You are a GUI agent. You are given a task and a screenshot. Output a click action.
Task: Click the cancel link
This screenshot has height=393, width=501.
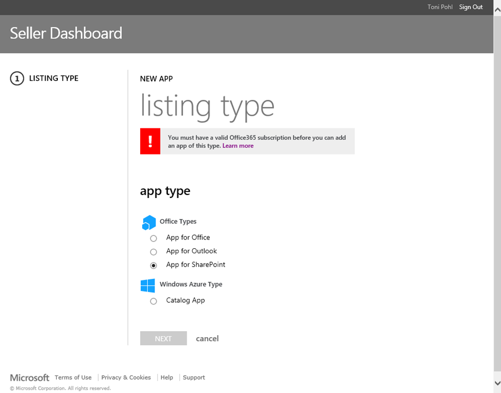[x=207, y=338]
